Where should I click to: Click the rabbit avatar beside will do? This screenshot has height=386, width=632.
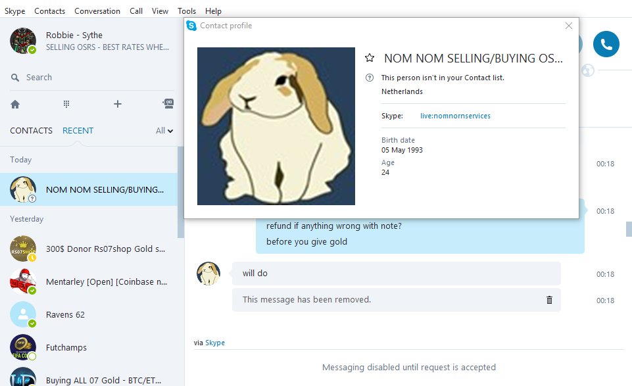pyautogui.click(x=208, y=274)
